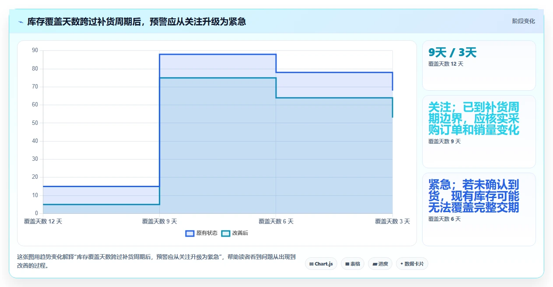Click the blue 原有状态 line at 88

[217, 54]
